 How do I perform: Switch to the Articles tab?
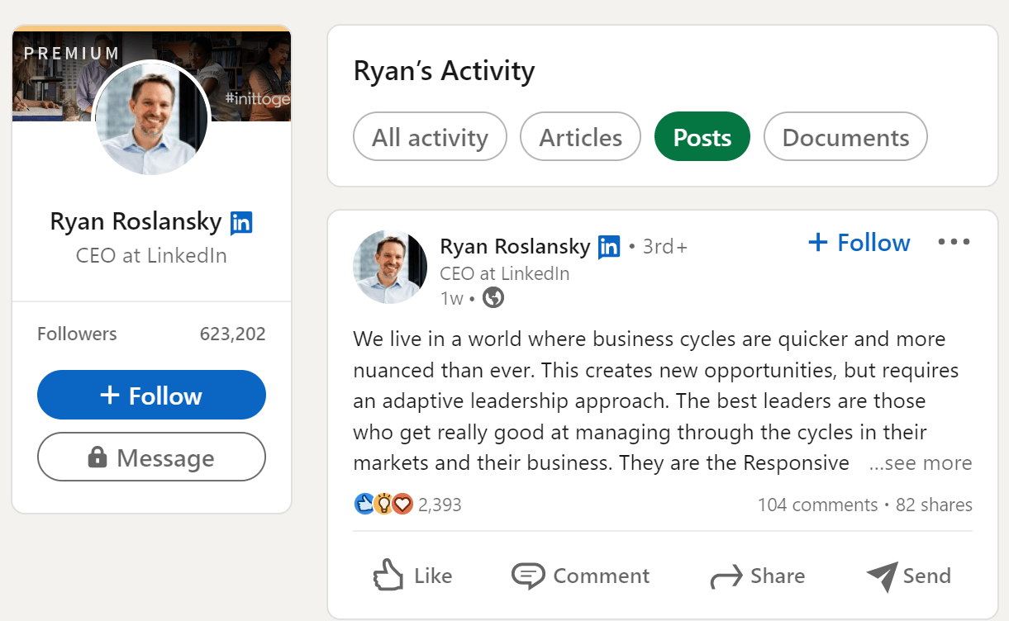tap(580, 136)
